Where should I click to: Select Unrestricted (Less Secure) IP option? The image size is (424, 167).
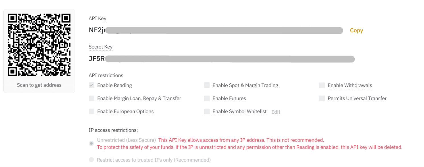click(91, 143)
